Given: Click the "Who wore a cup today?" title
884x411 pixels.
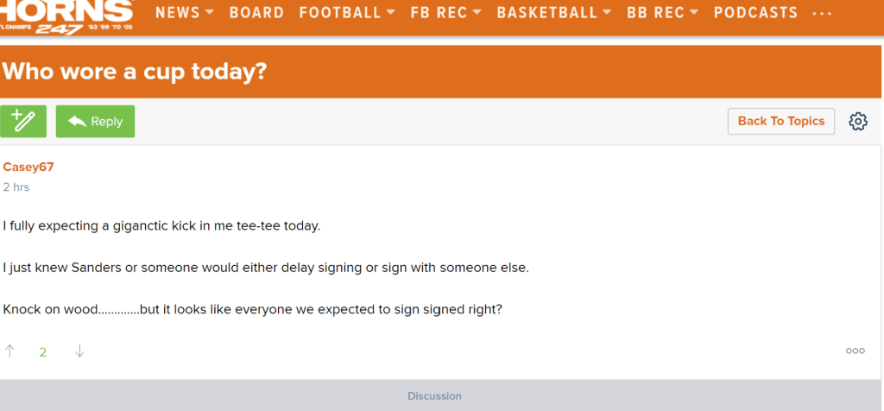Looking at the screenshot, I should (x=134, y=72).
